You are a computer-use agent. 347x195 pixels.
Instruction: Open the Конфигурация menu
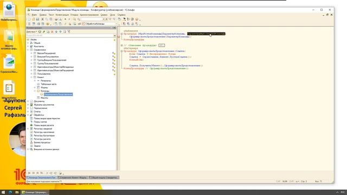(x=62, y=15)
